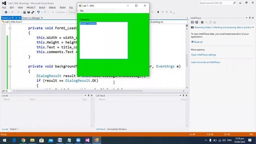Screen dimensions: 256x144
Task: Select the Call Stack bottom tab
Action: (100, 129)
